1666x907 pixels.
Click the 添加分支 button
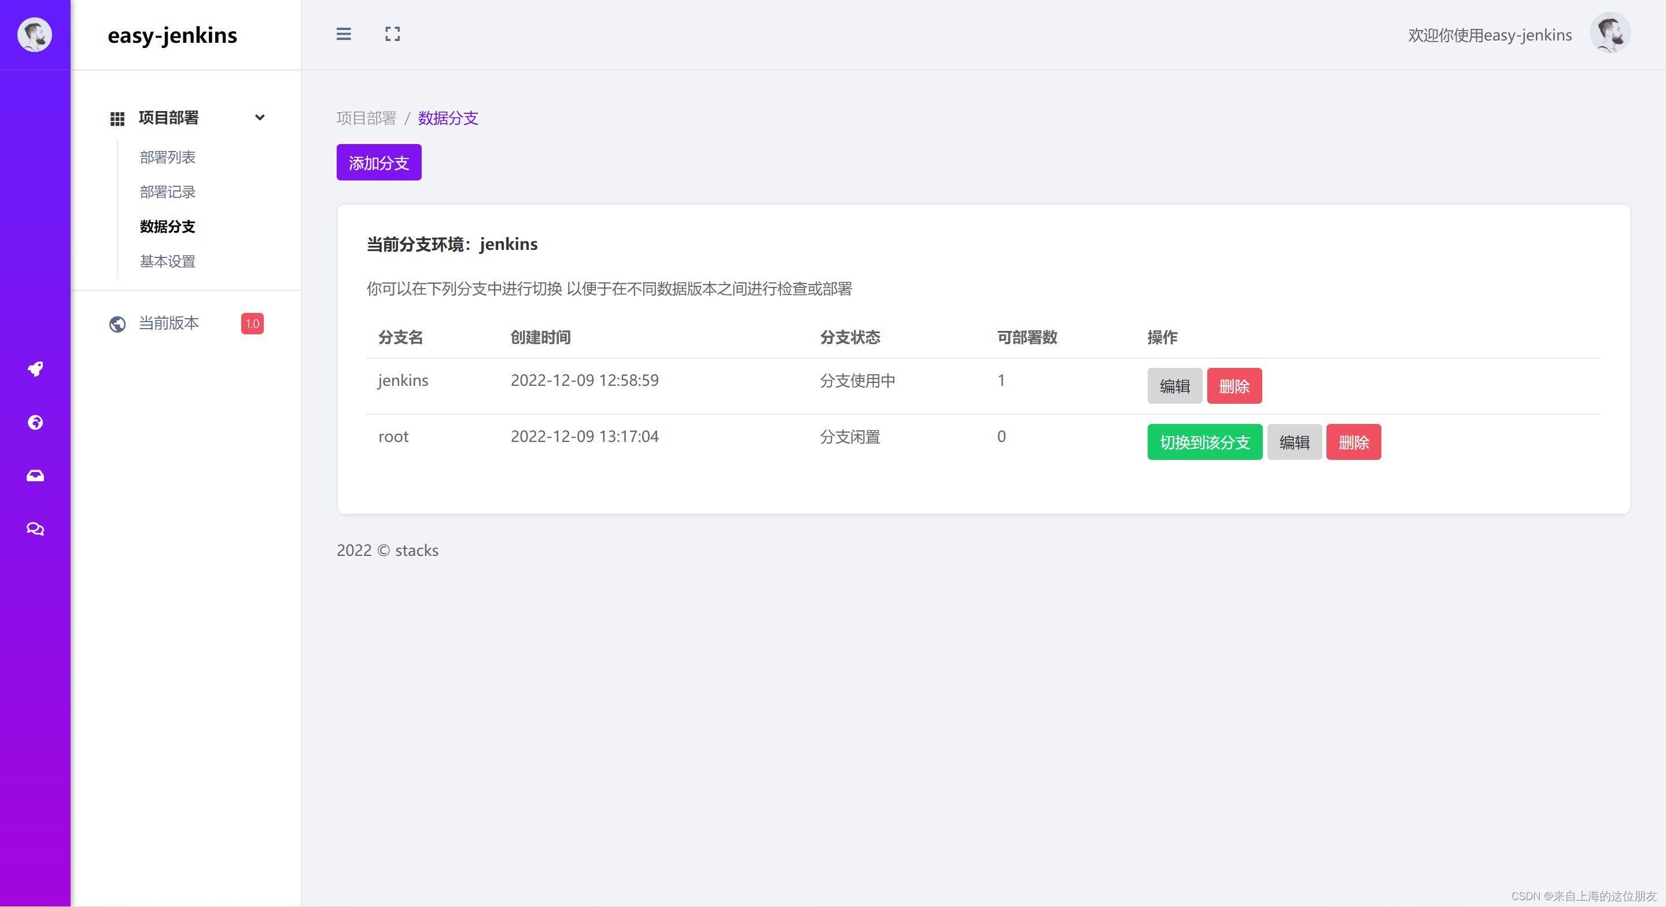click(x=379, y=163)
